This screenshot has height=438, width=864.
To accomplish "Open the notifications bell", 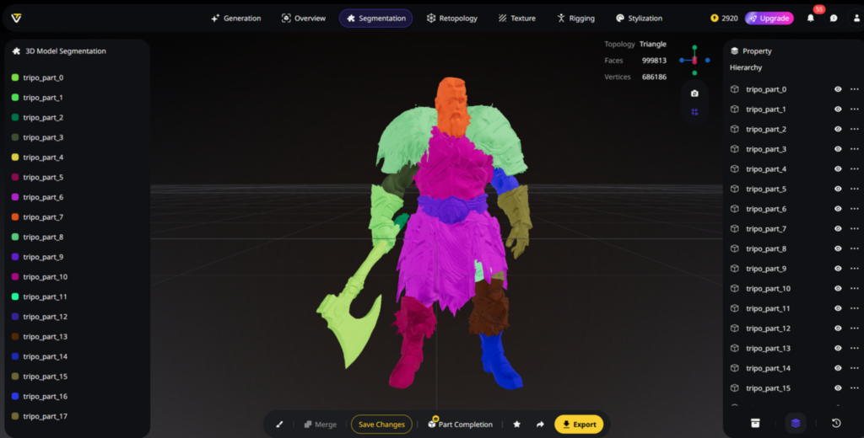I will (811, 19).
